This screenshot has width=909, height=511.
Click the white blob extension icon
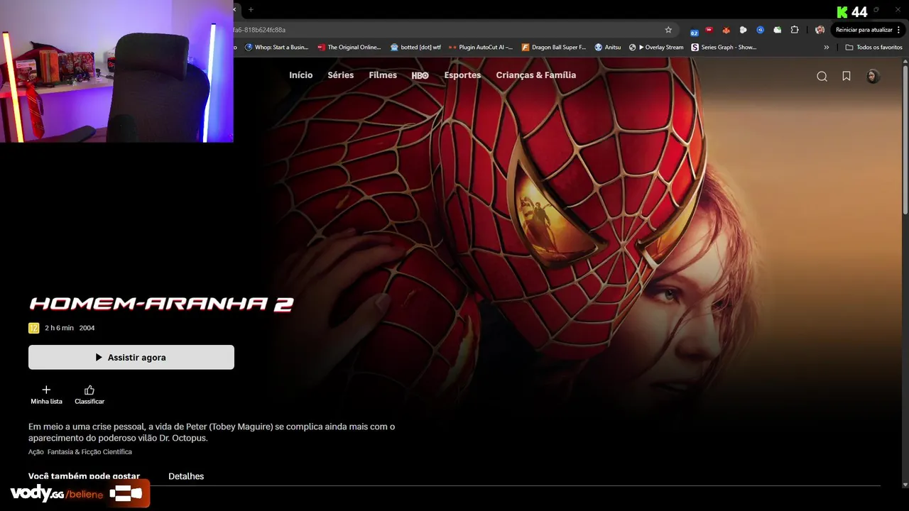pyautogui.click(x=743, y=30)
